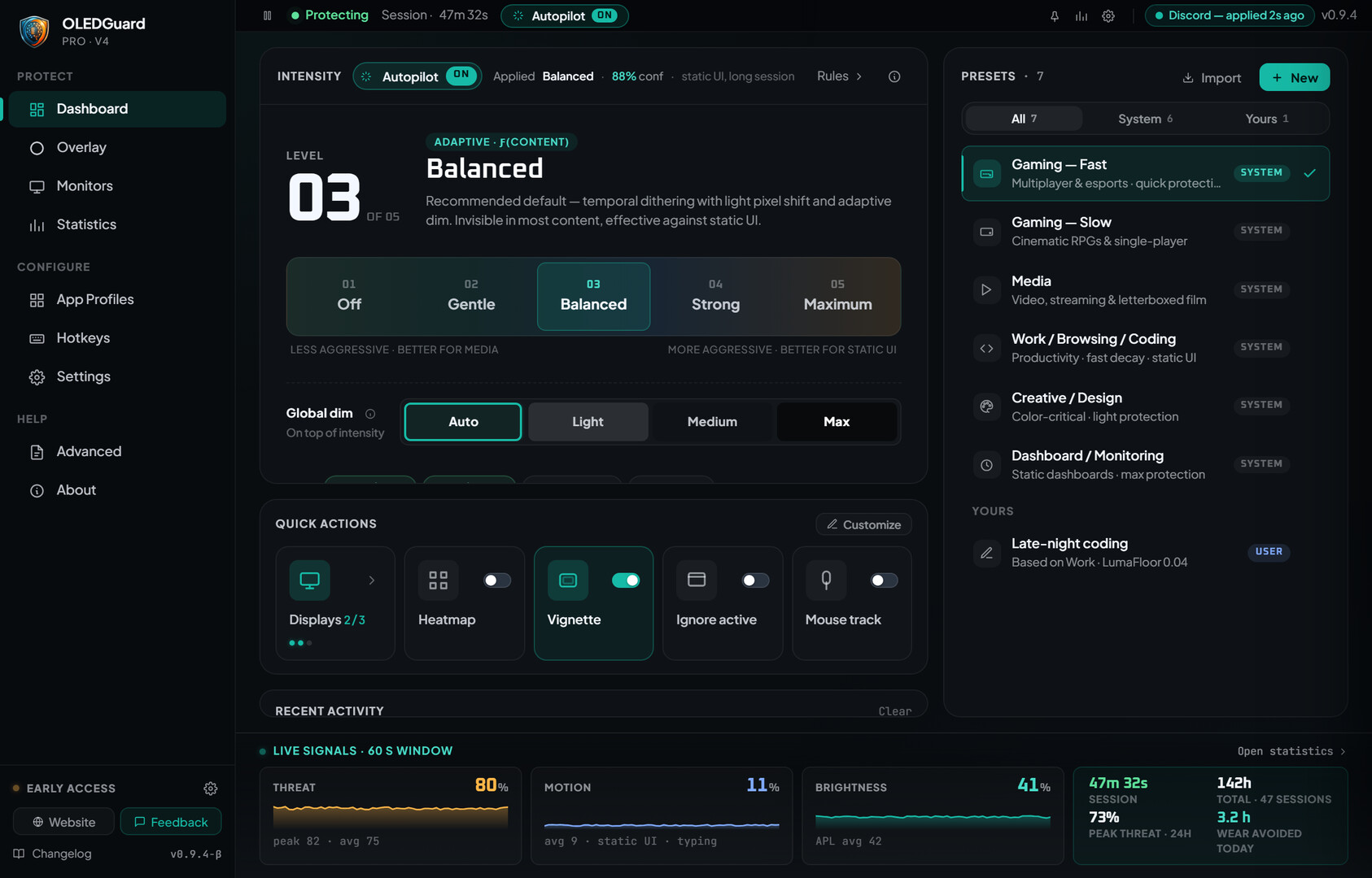Disable the Vignette toggle
Screen dimensions: 1372x878
point(626,580)
